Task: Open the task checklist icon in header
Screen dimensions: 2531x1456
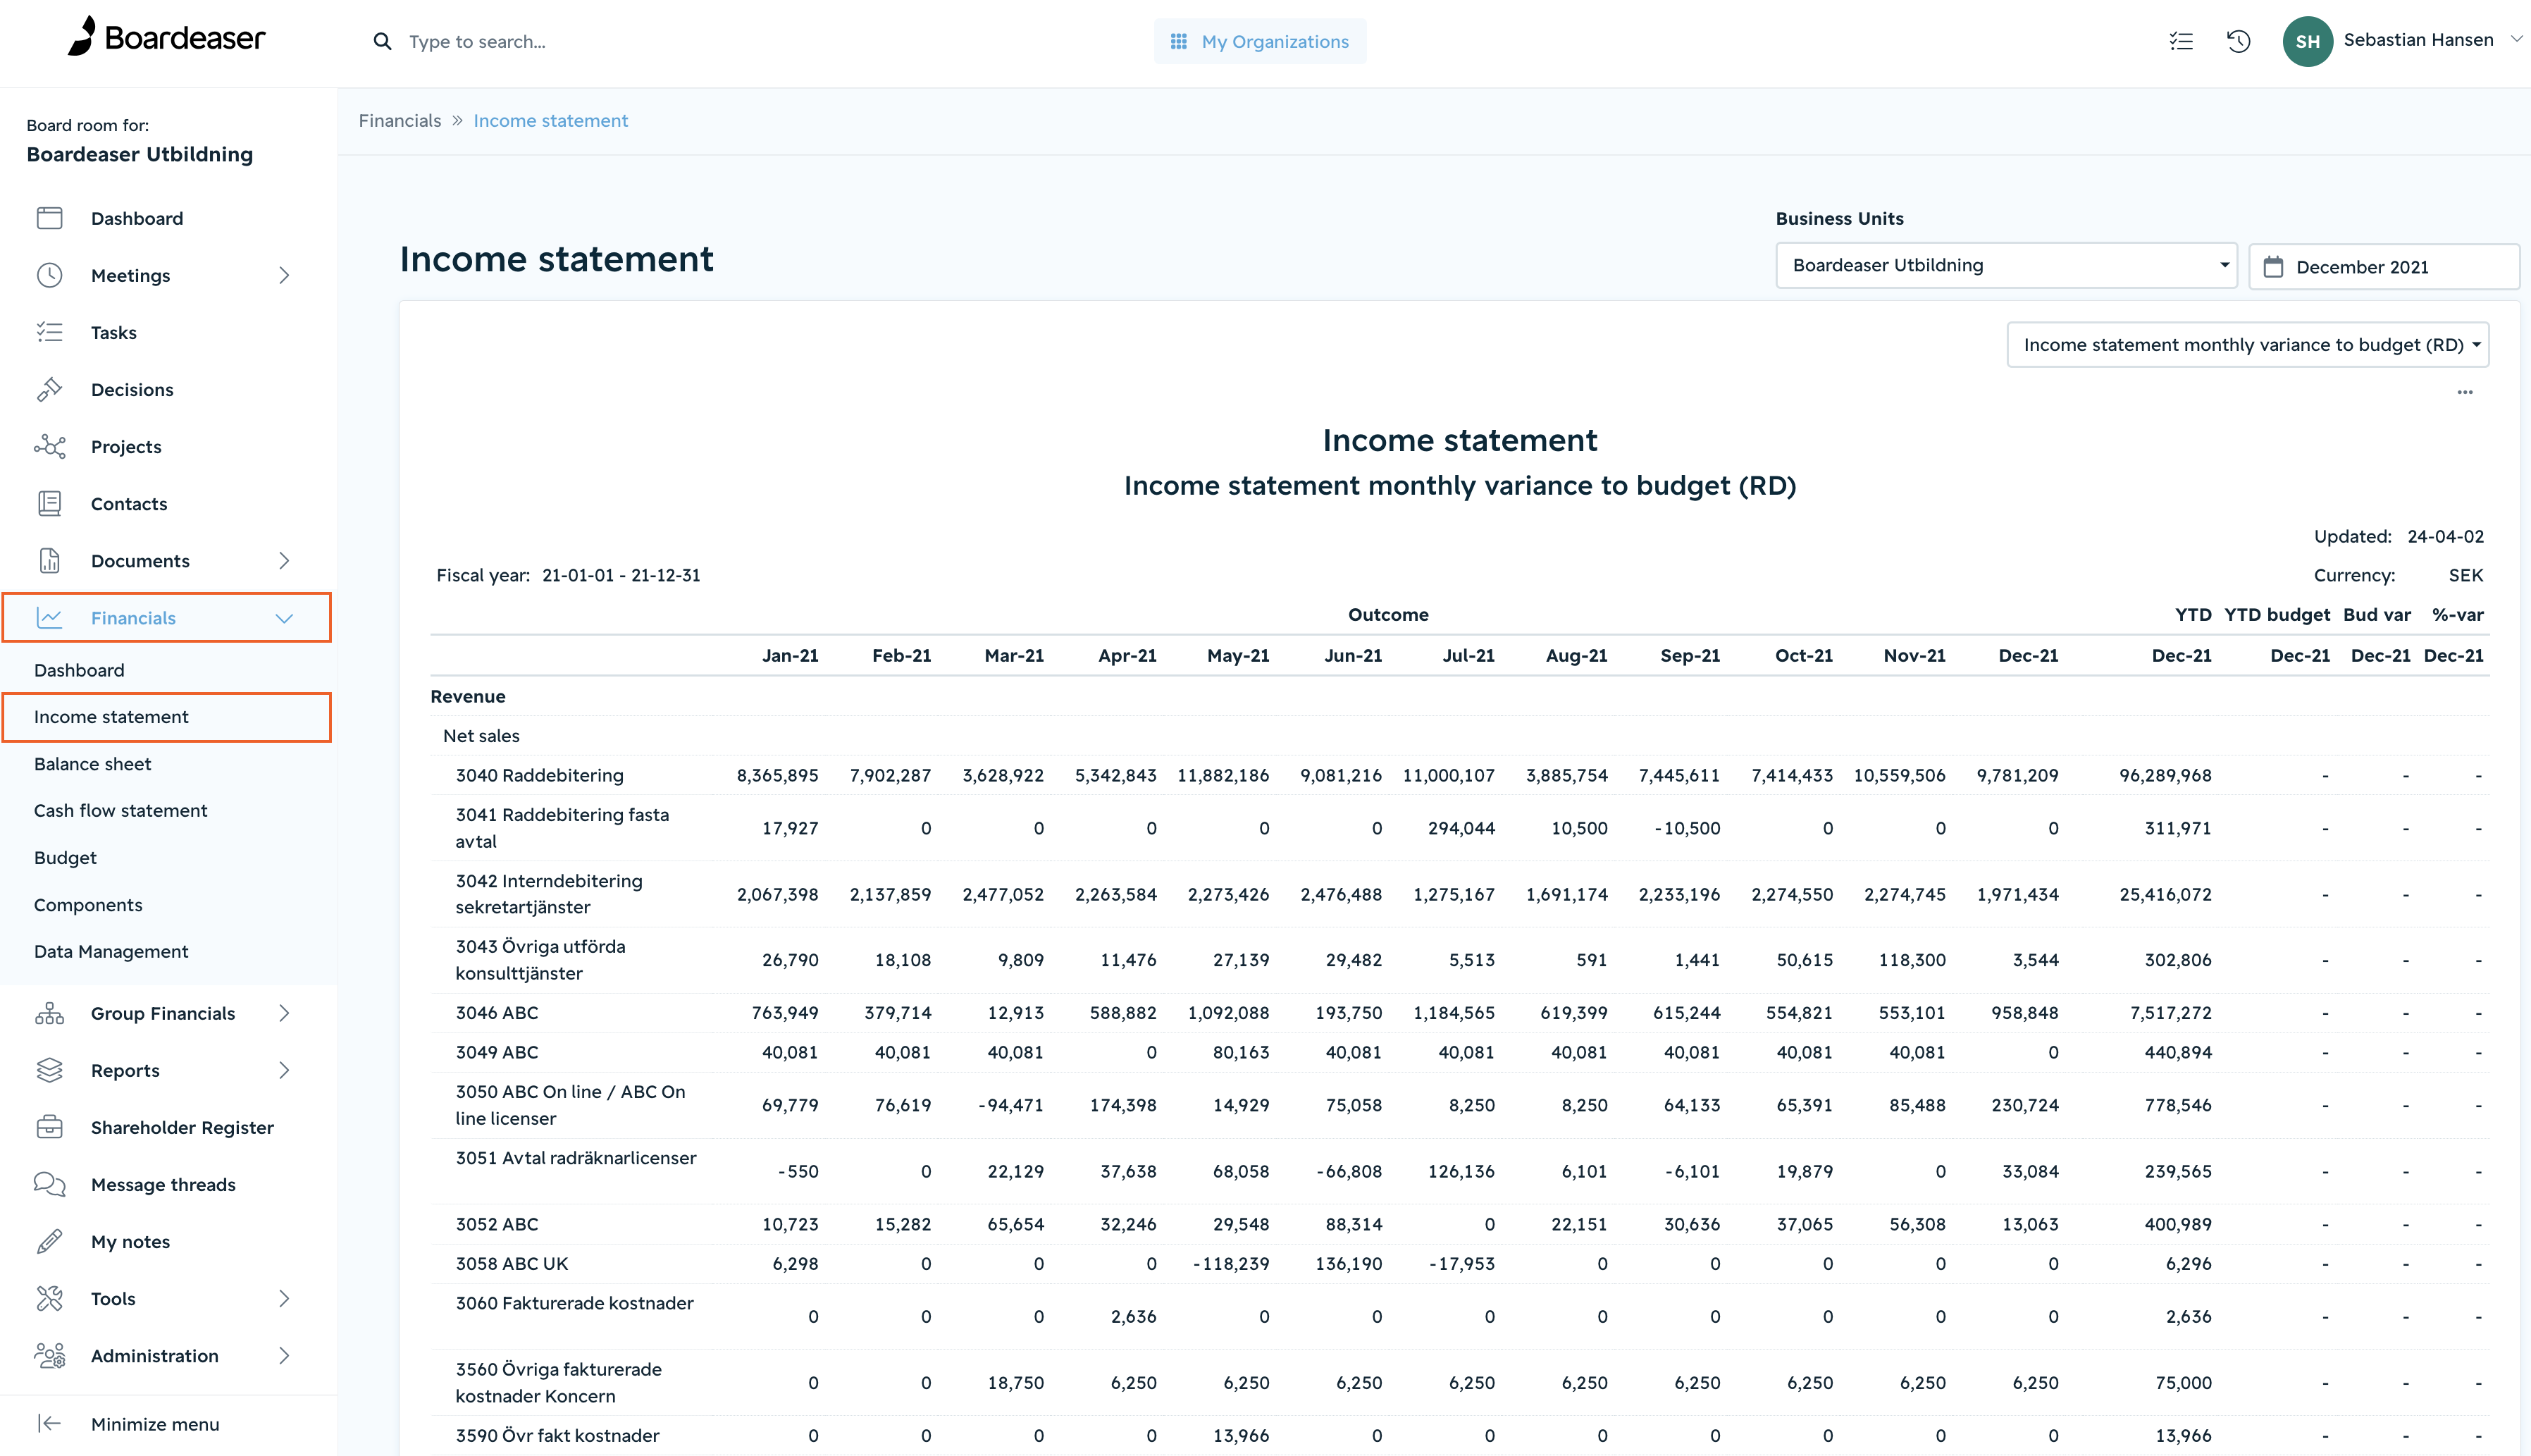Action: [2181, 41]
